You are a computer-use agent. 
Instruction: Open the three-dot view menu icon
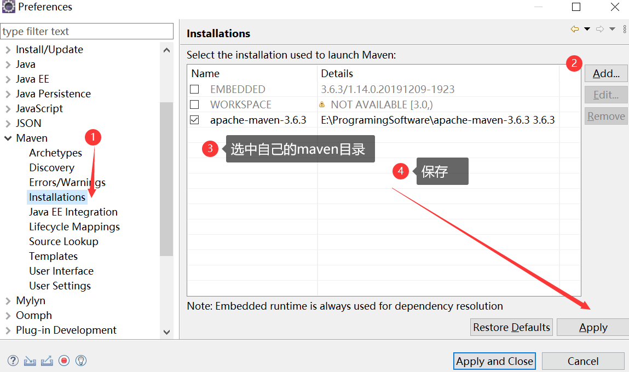tap(625, 29)
